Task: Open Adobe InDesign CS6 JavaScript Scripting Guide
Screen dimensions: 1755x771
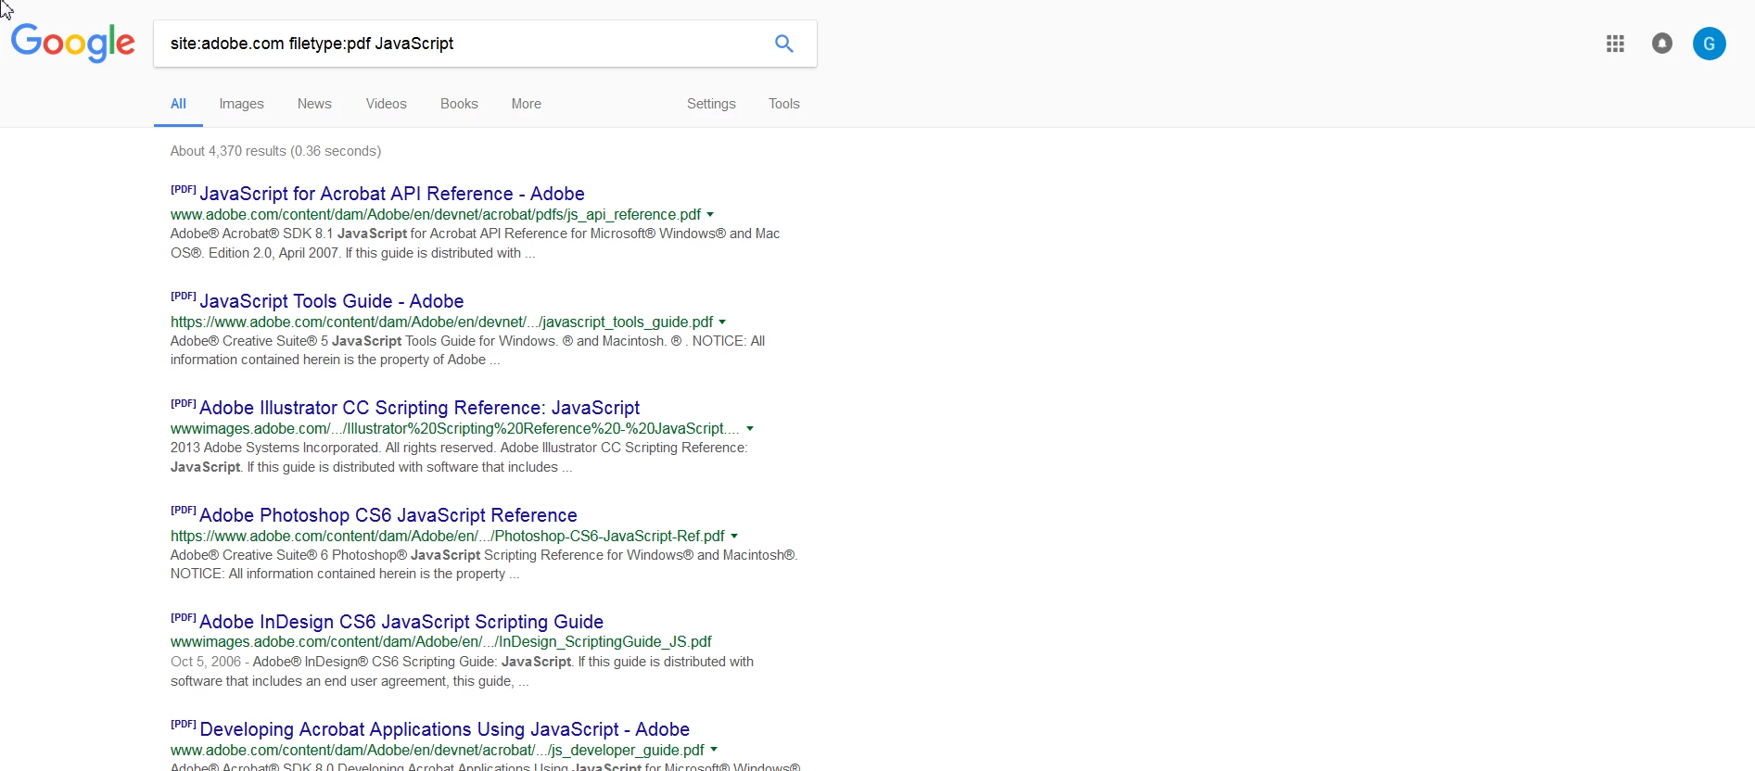Action: (401, 622)
